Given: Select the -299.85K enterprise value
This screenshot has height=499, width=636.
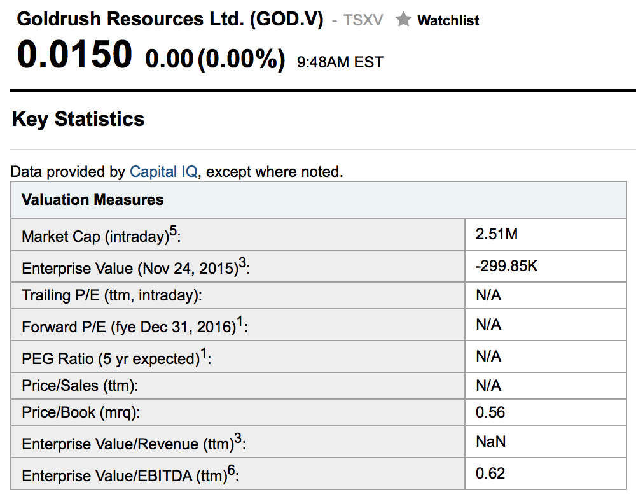Looking at the screenshot, I should (506, 266).
